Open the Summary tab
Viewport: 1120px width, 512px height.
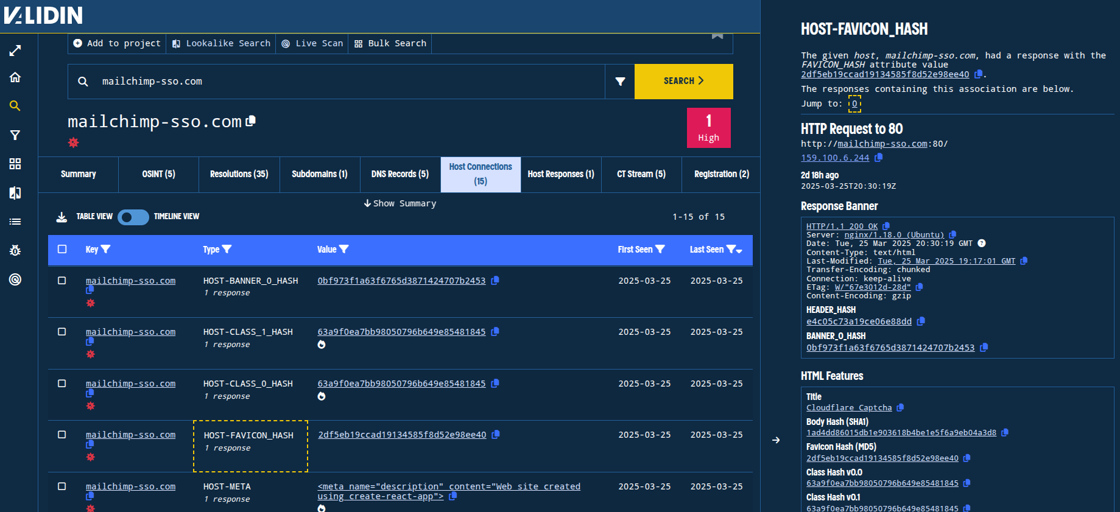[79, 174]
